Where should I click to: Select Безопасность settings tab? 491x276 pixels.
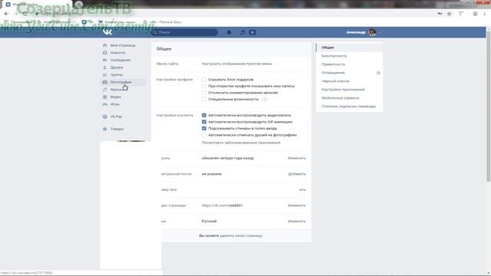click(350, 56)
